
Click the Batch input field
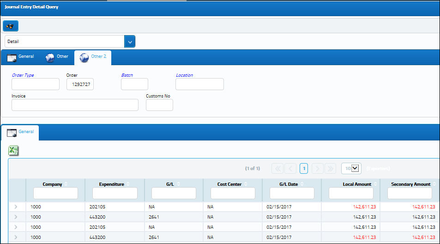click(134, 84)
